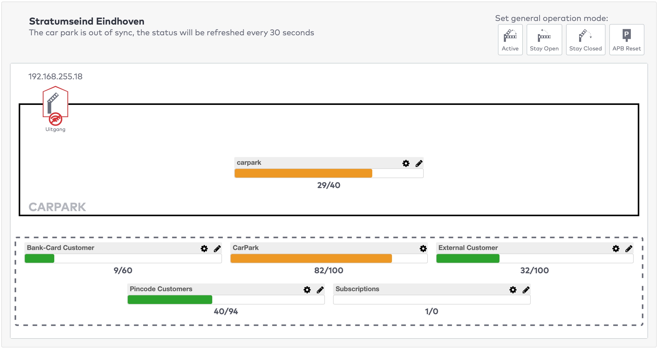Image resolution: width=659 pixels, height=349 pixels.
Task: Edit Pincode Customers via pencil icon
Action: coord(320,290)
